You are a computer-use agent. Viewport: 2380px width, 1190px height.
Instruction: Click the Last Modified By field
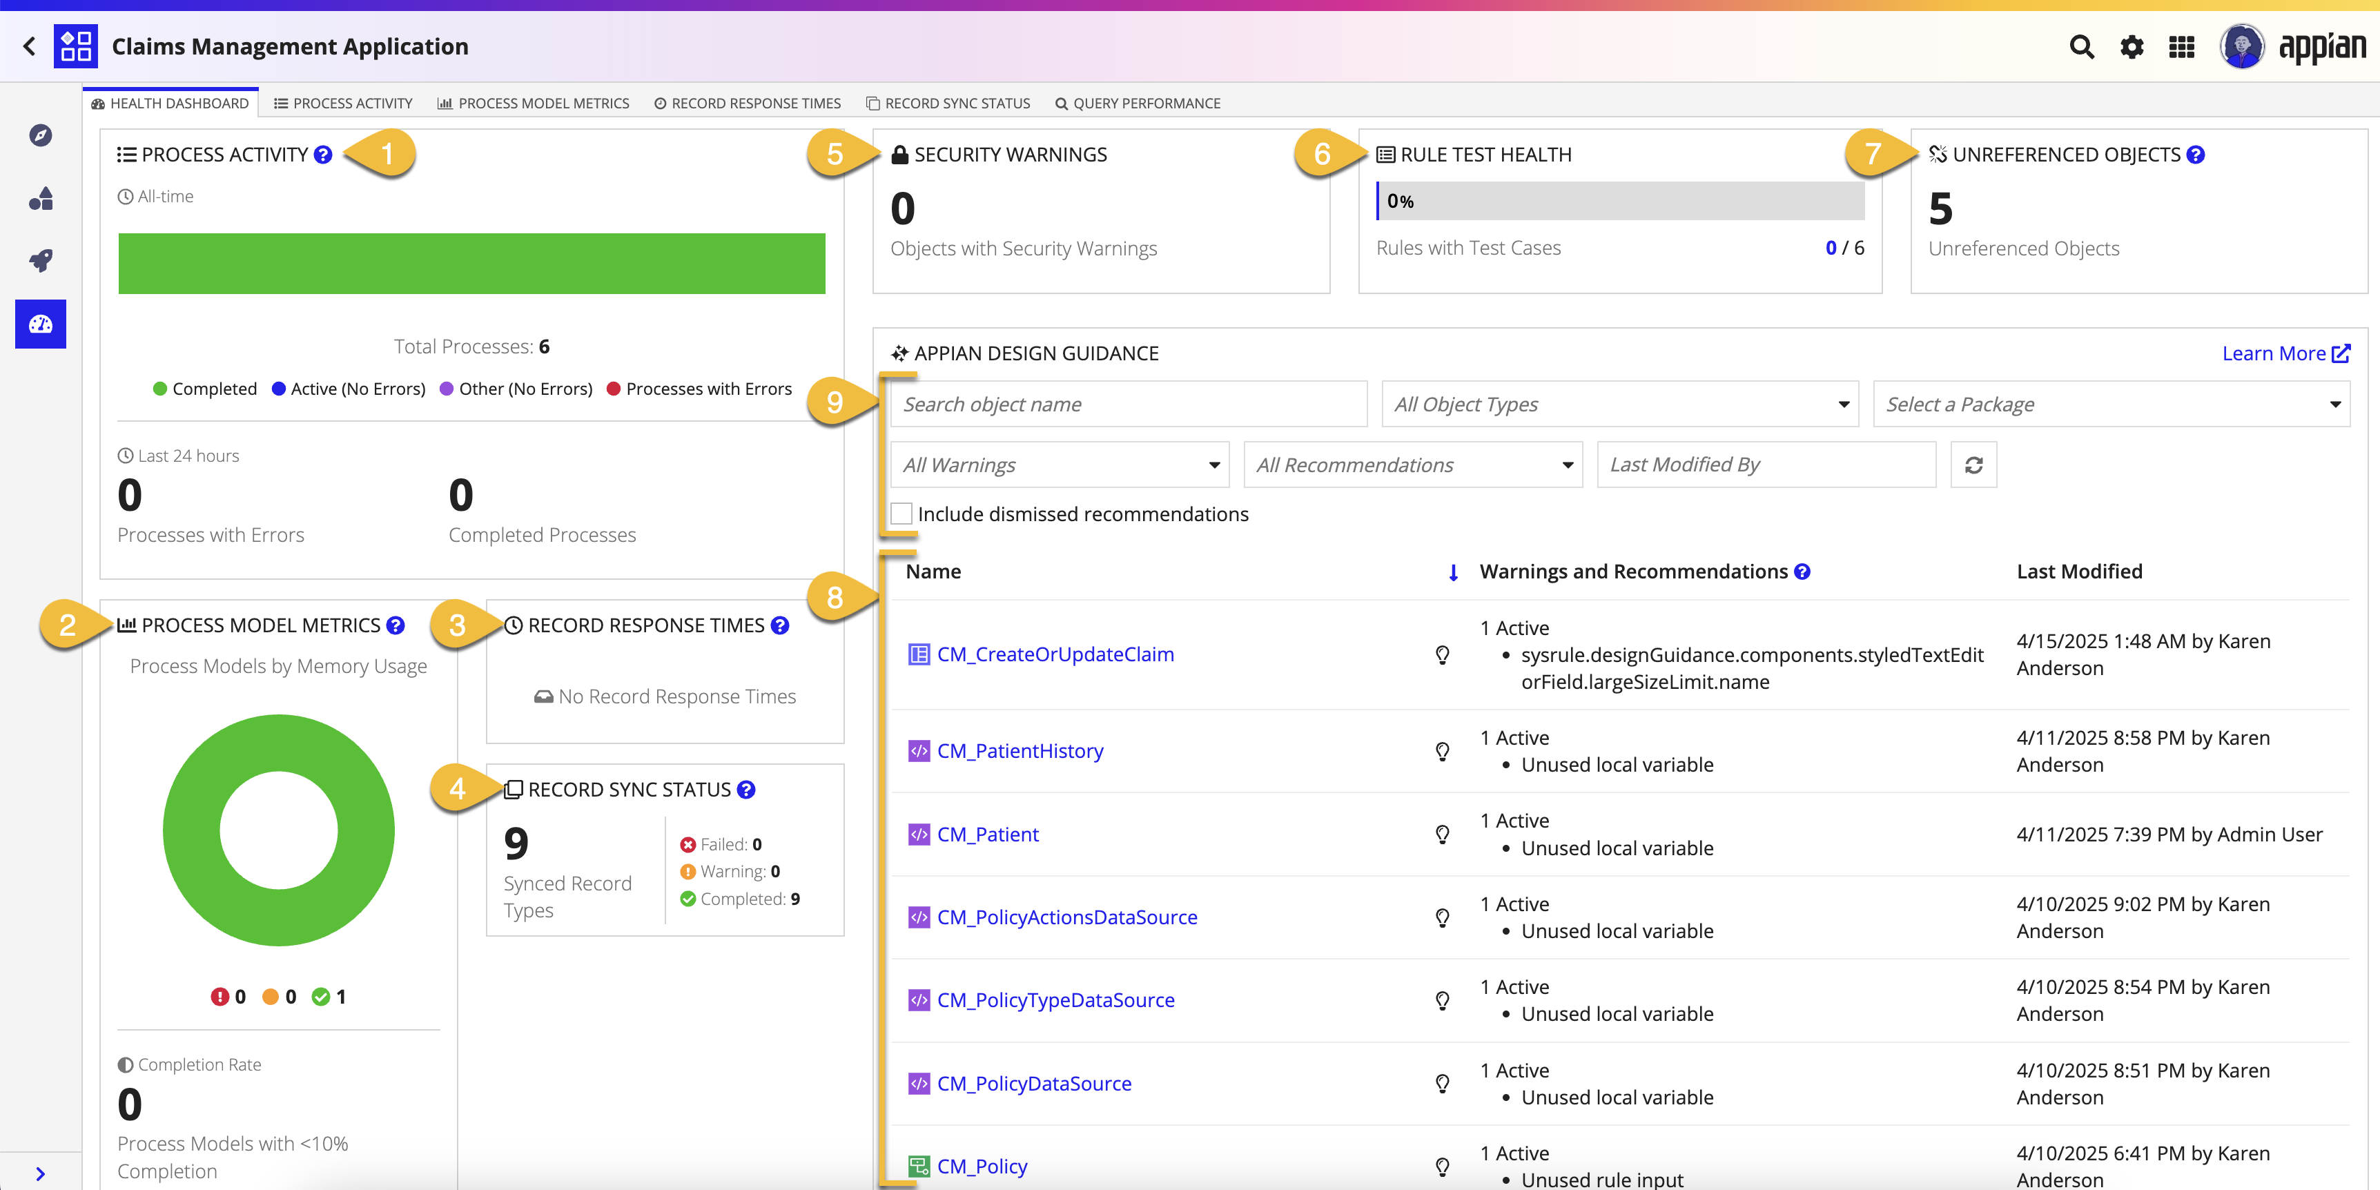[1766, 465]
